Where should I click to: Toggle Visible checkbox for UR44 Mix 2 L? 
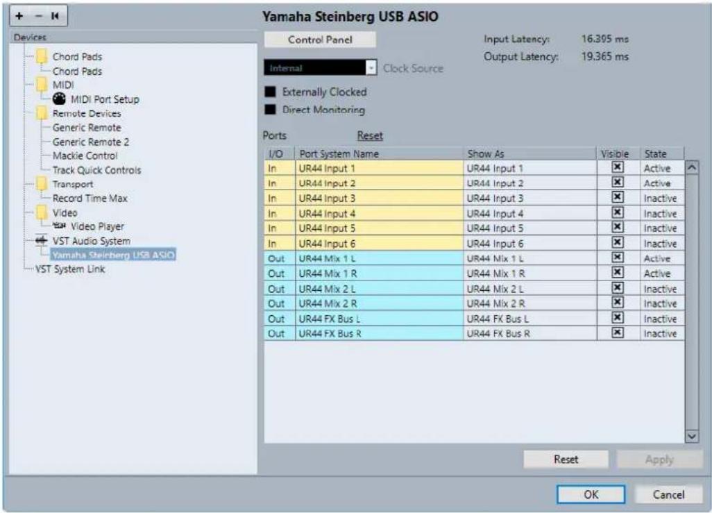click(617, 287)
